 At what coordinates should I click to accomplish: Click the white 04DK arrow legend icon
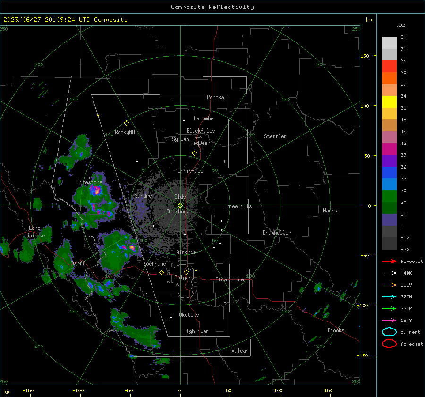click(x=389, y=273)
